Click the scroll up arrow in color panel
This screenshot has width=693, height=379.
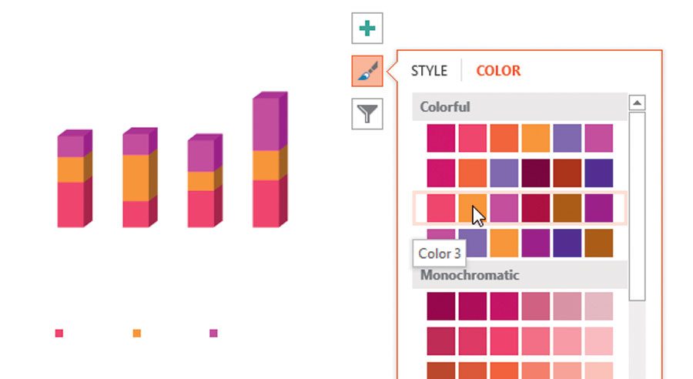(637, 102)
